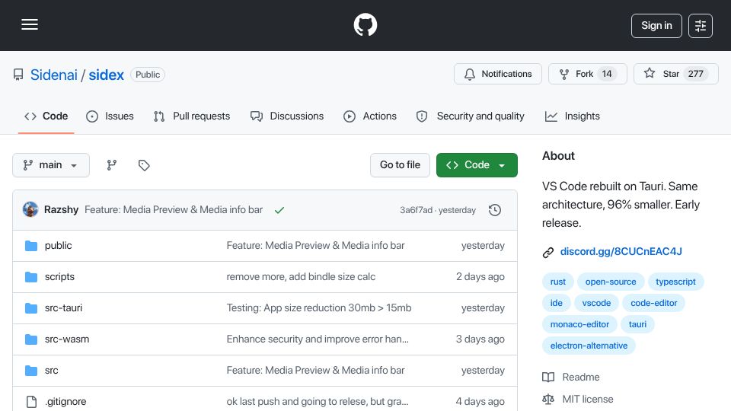
Task: Click '2 days ago' in scripts row
Action: [x=480, y=277]
